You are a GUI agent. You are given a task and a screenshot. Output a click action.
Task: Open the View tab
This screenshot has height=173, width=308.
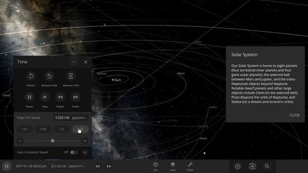click(x=173, y=166)
